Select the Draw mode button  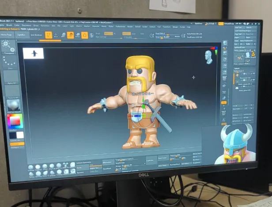point(56,35)
